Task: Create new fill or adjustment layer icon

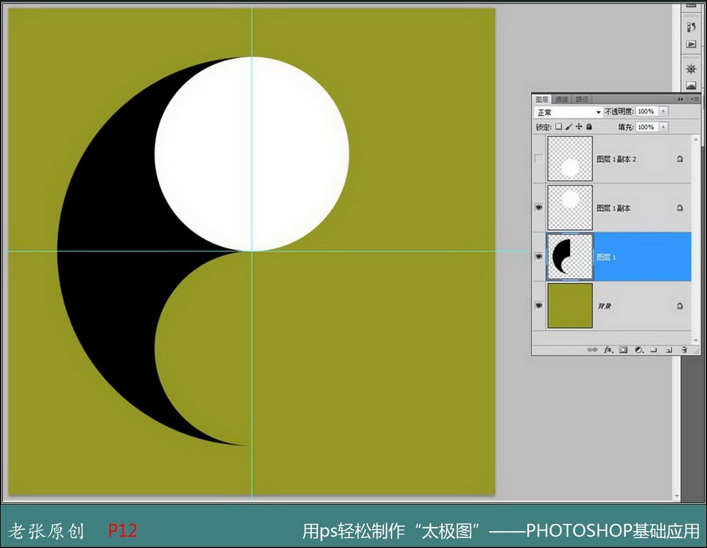Action: pos(638,350)
